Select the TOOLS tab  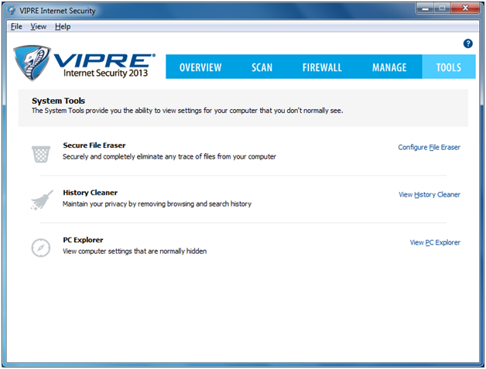[x=449, y=67]
